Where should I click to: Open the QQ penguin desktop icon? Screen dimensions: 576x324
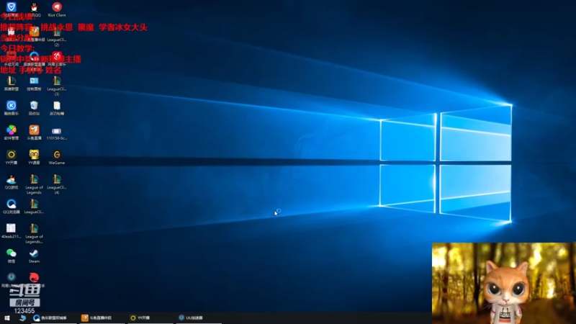[34, 9]
